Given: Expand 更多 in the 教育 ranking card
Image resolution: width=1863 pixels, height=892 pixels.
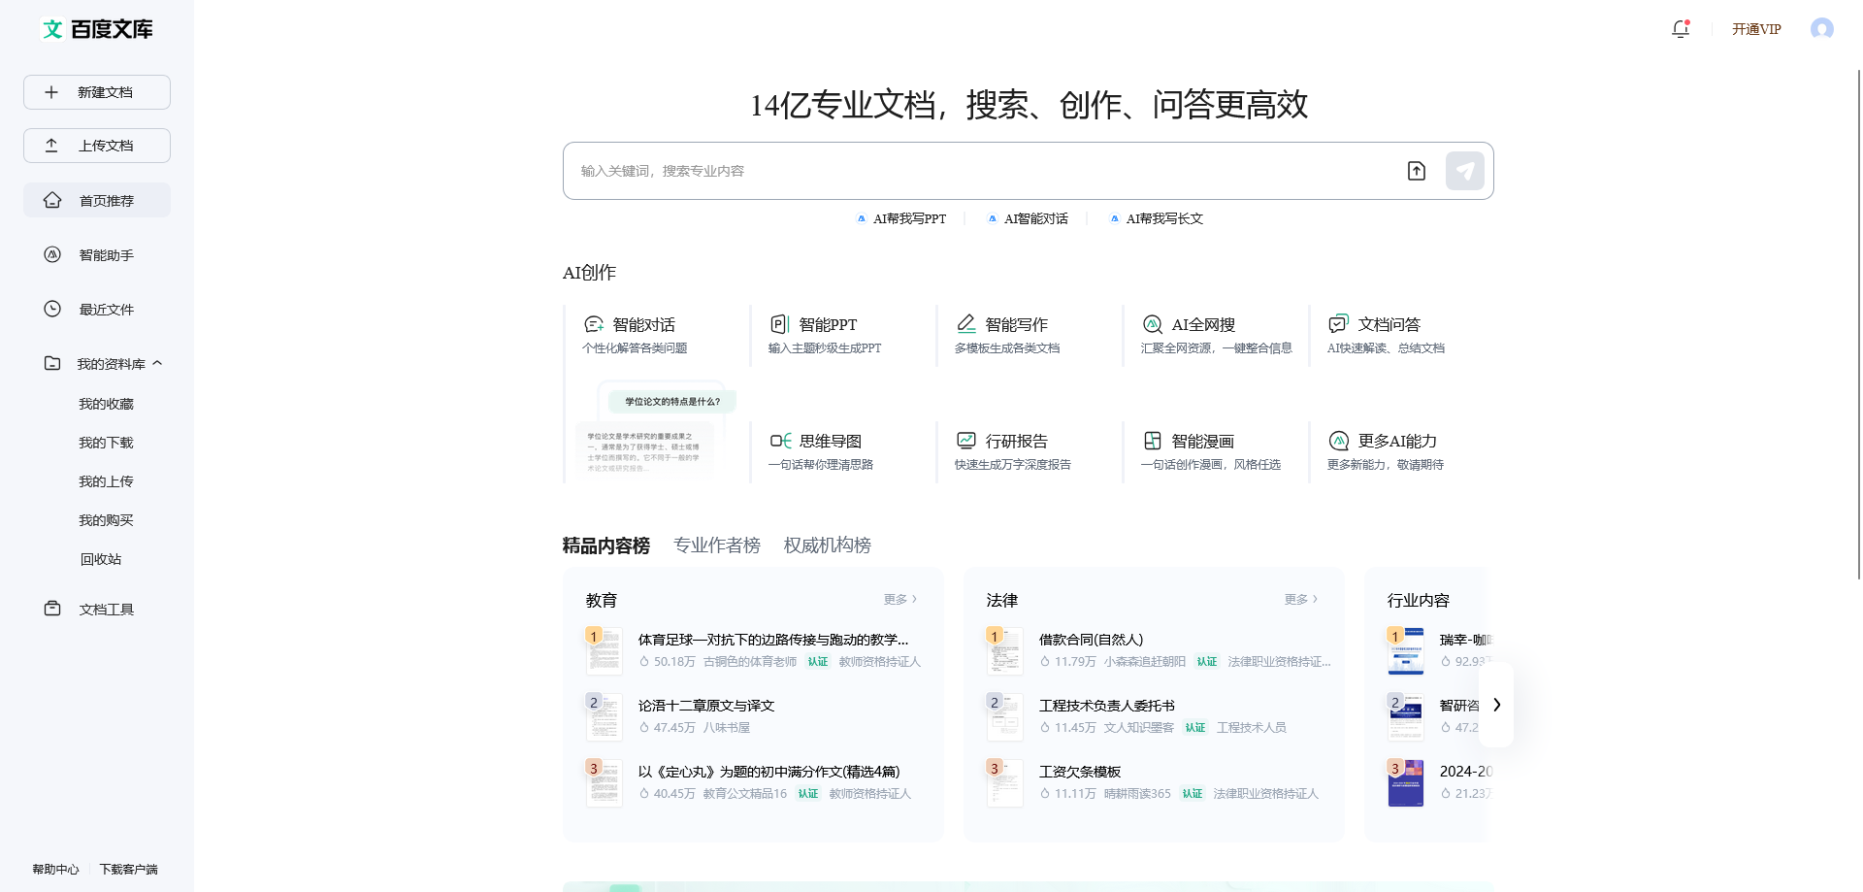Looking at the screenshot, I should (x=899, y=599).
